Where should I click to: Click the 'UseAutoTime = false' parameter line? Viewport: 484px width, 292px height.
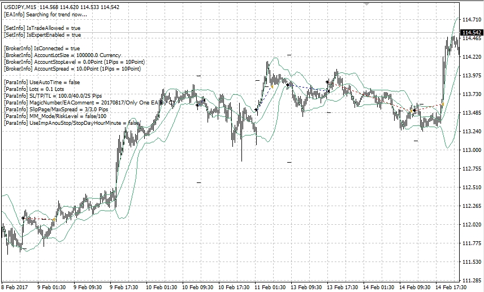(x=42, y=82)
